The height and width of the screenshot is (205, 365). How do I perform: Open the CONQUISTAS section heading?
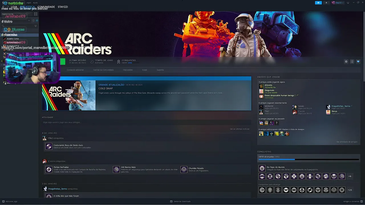point(264,152)
